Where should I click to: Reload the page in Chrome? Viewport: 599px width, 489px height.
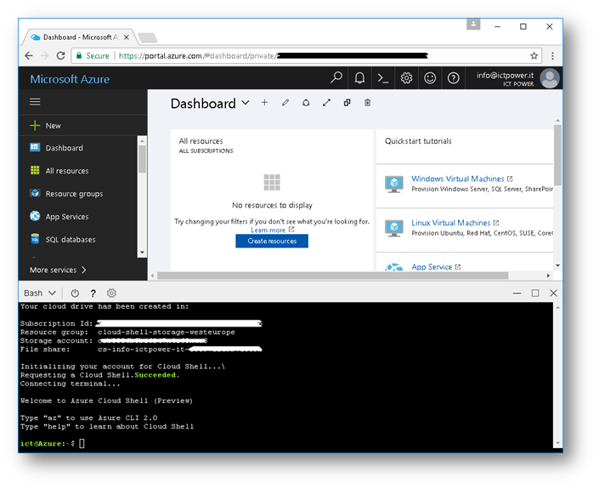60,56
